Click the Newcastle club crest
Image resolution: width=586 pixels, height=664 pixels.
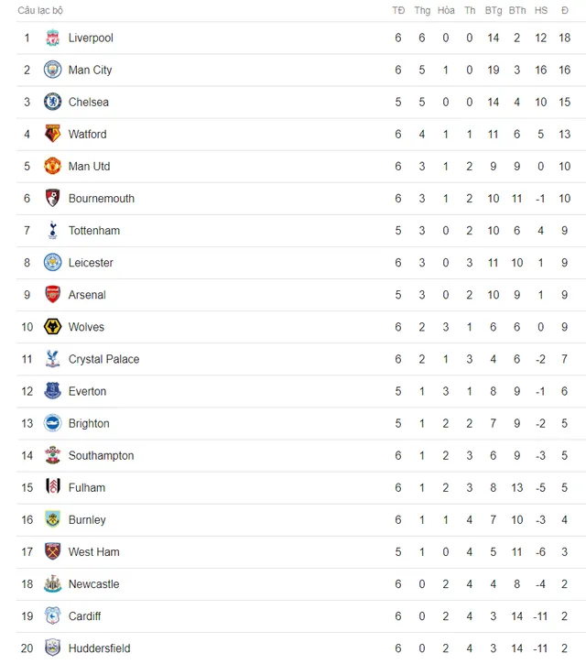52,584
